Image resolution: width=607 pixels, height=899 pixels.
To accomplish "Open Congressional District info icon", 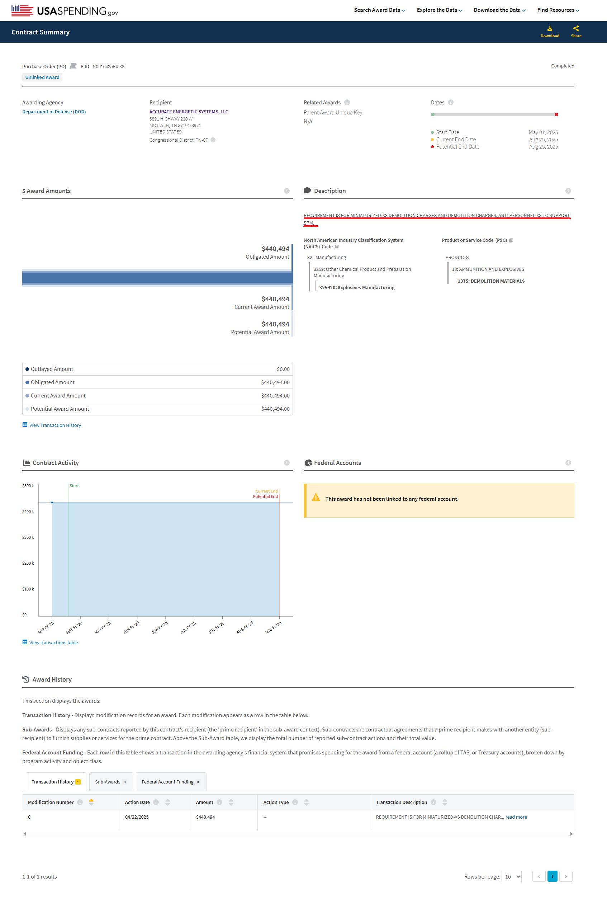I will [213, 140].
